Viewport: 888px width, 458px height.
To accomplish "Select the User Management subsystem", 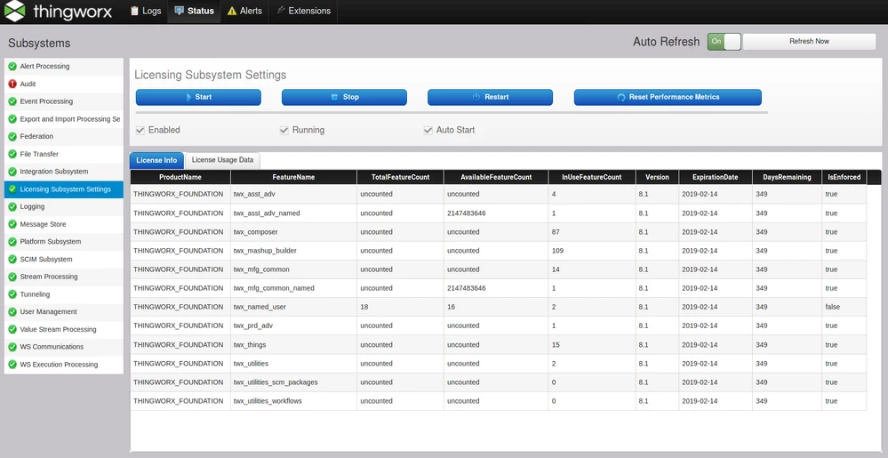I will pyautogui.click(x=63, y=312).
